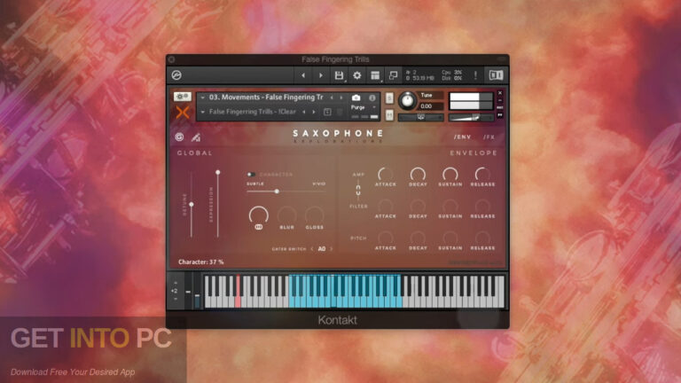This screenshot has width=681, height=383.
Task: Click the exclamation panic button
Action: (475, 75)
